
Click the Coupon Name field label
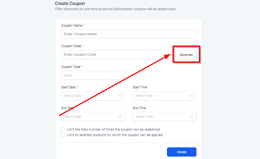coord(72,26)
